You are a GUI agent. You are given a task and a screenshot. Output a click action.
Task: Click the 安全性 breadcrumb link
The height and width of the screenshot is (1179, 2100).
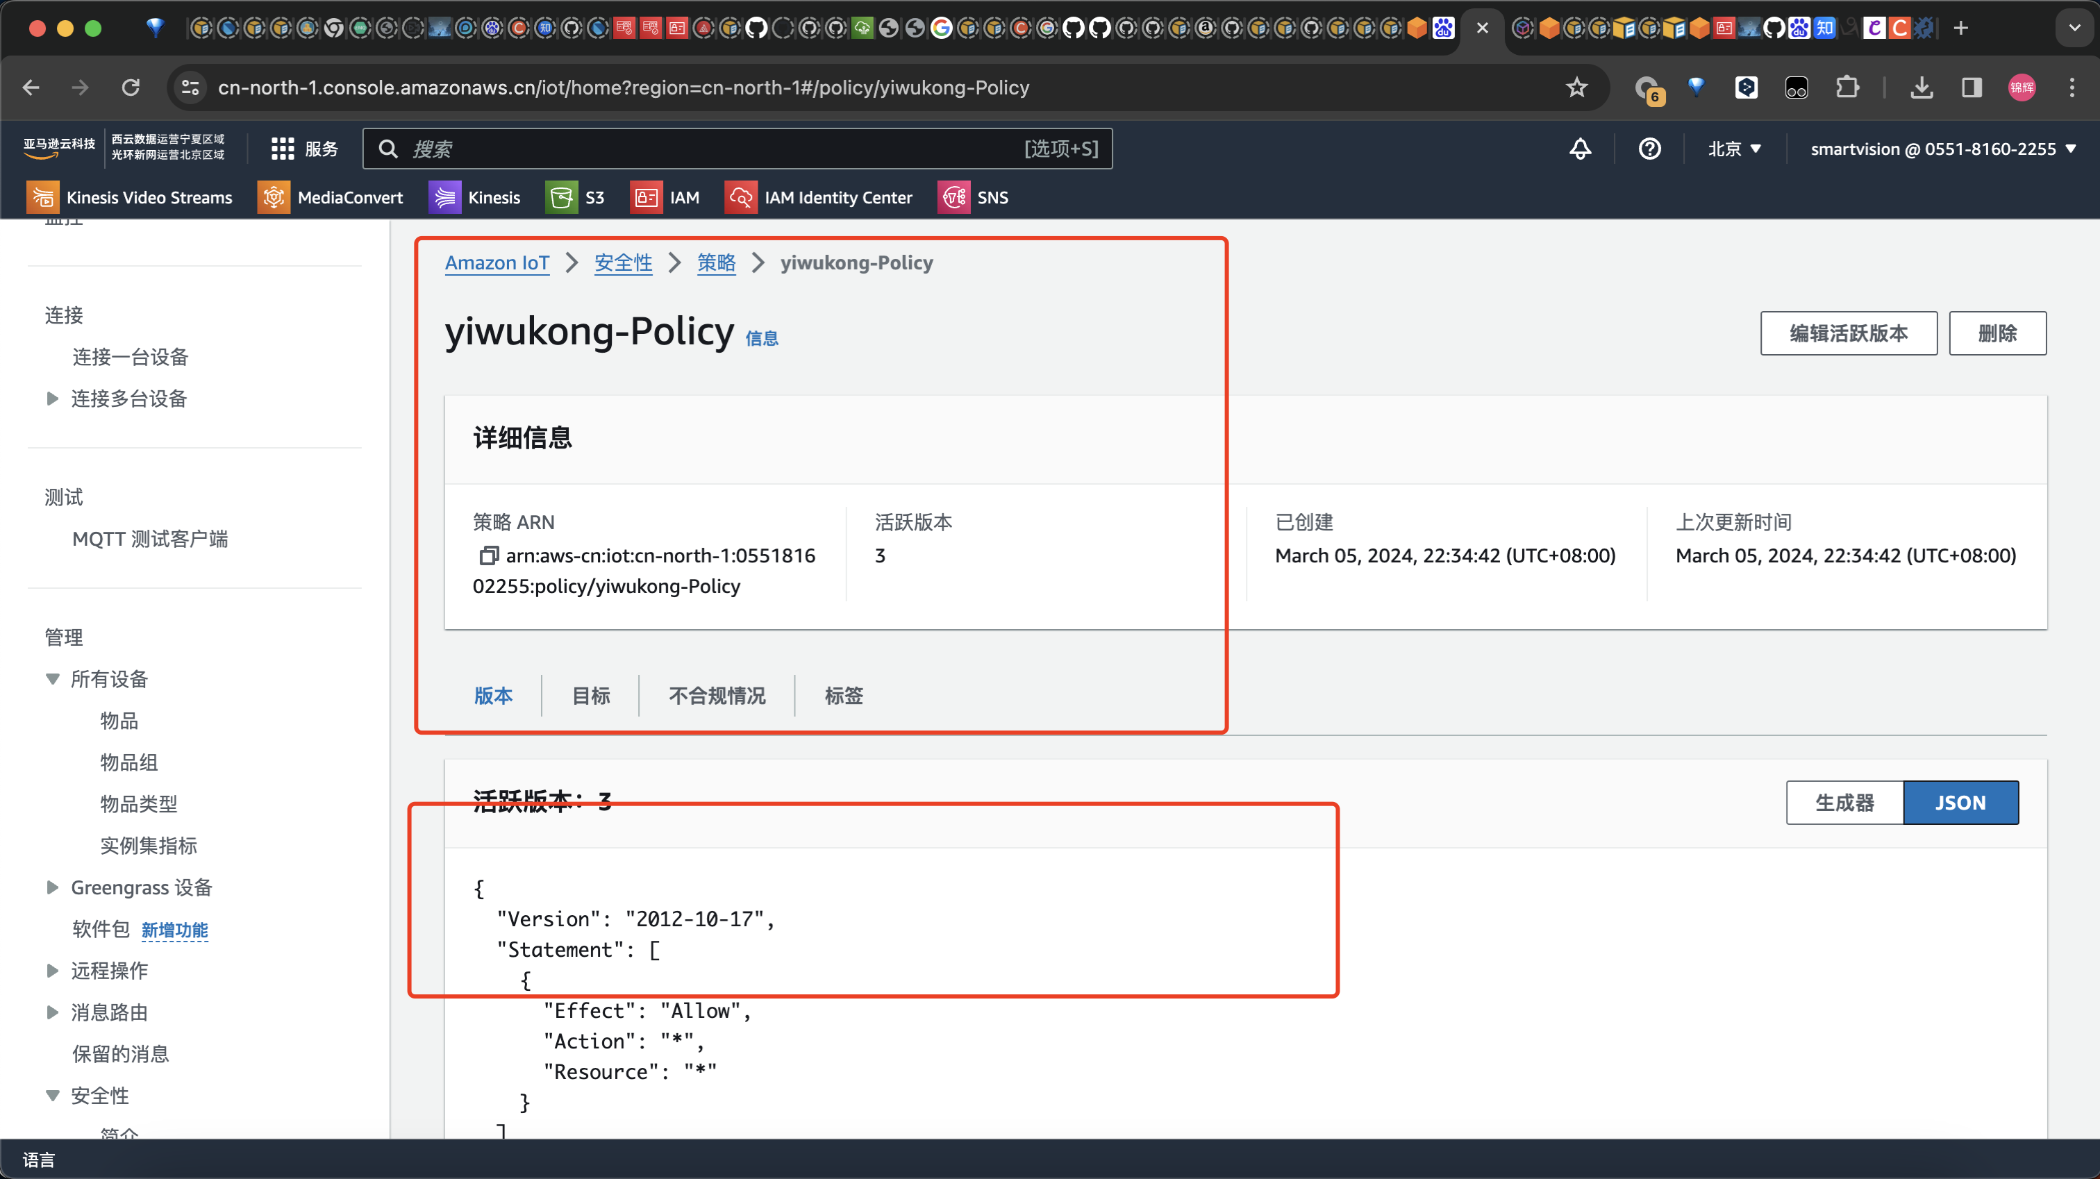tap(623, 262)
